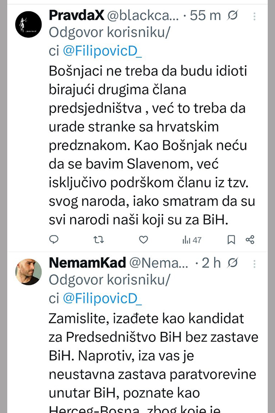The height and width of the screenshot is (413, 275).
Task: Tap the Grok icon on PravdaX's post
Action: click(233, 16)
